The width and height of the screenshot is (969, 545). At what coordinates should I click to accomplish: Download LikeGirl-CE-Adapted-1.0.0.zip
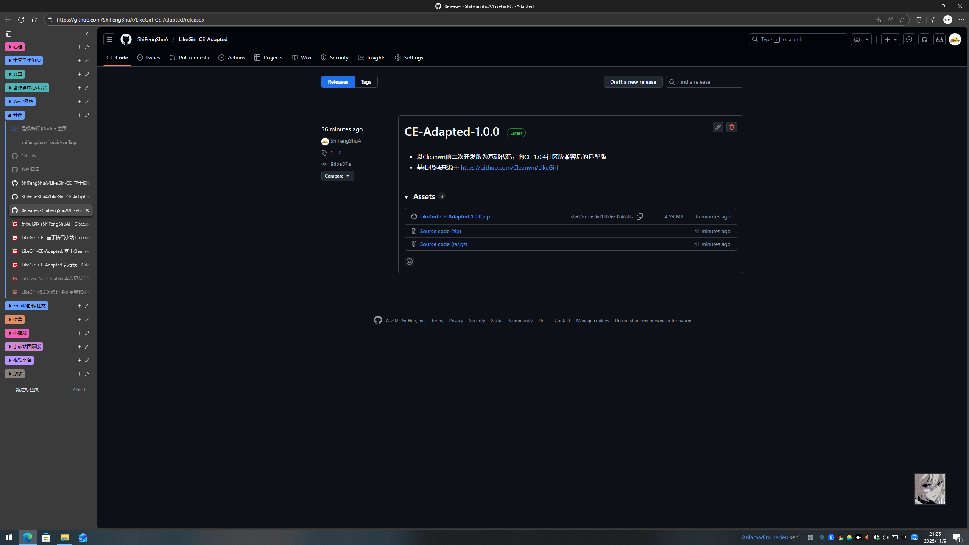pos(455,216)
